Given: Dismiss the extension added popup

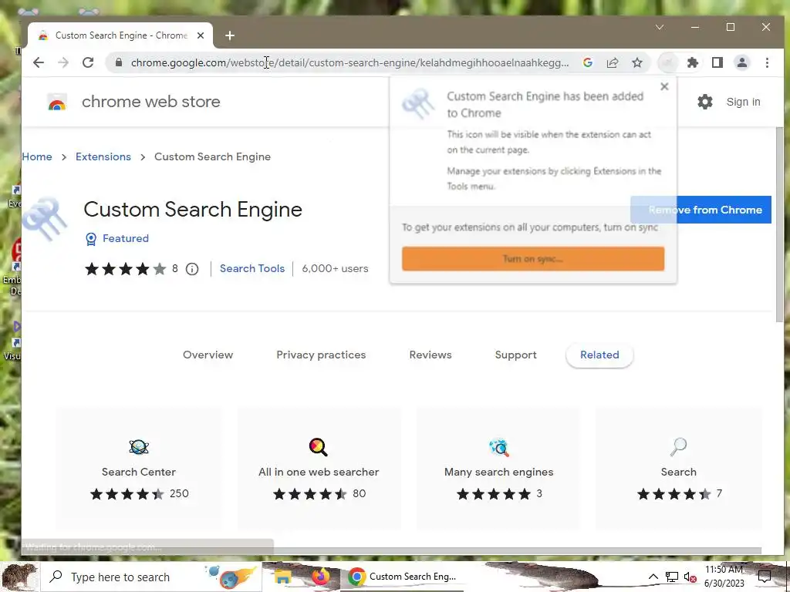Looking at the screenshot, I should (x=664, y=86).
